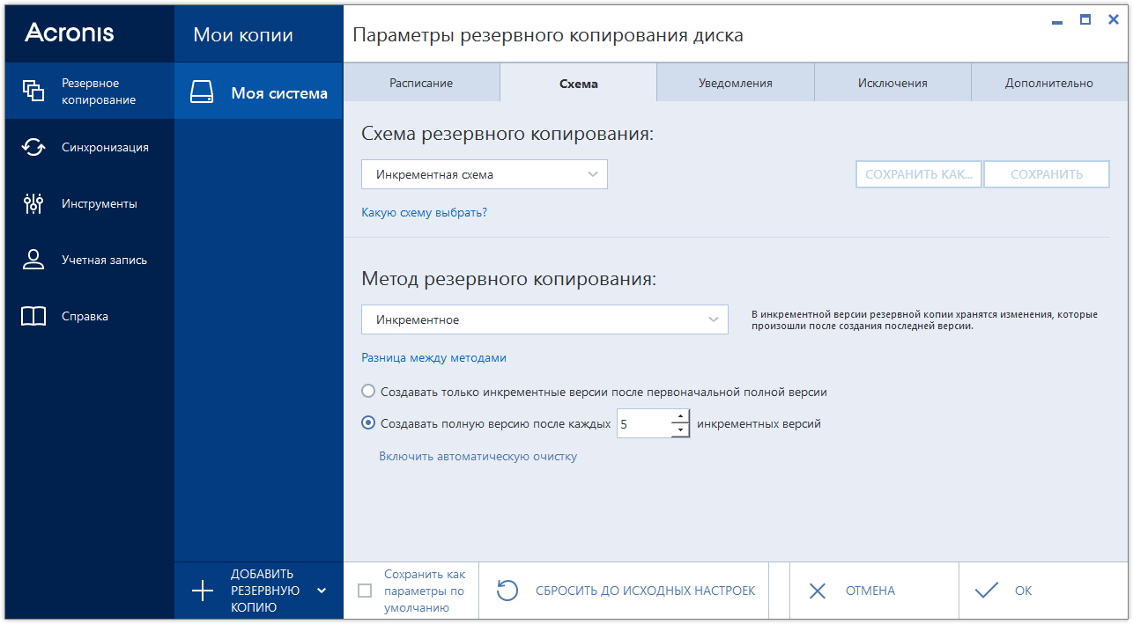The width and height of the screenshot is (1133, 624).
Task: Select full version after every 5 increments
Action: point(367,422)
